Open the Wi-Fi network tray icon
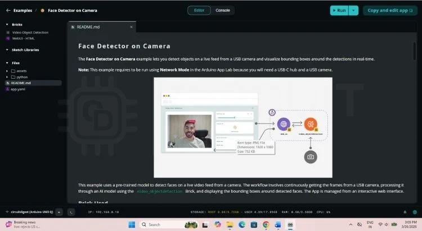The width and height of the screenshot is (422, 231). 380,225
